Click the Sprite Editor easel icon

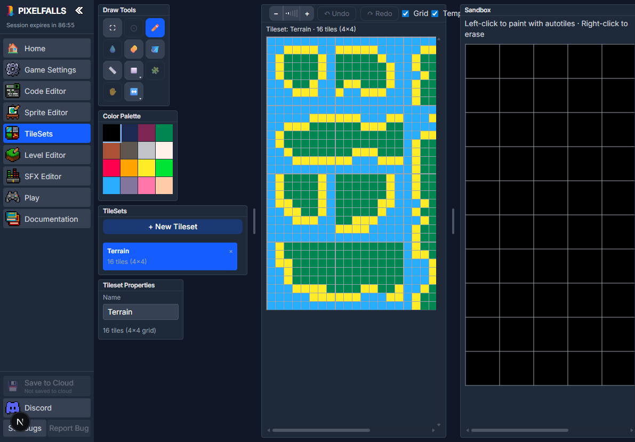[x=13, y=112]
